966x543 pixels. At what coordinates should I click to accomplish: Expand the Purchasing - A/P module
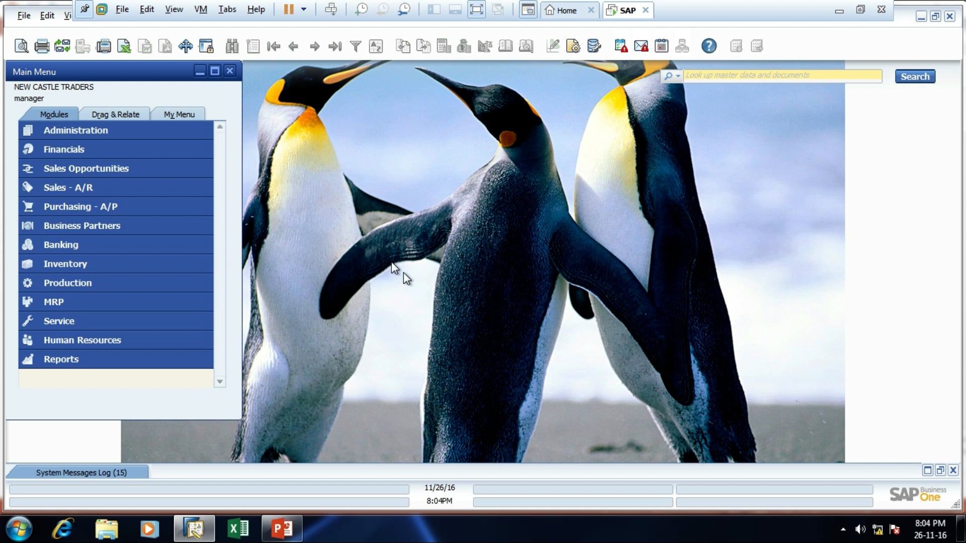tap(116, 207)
